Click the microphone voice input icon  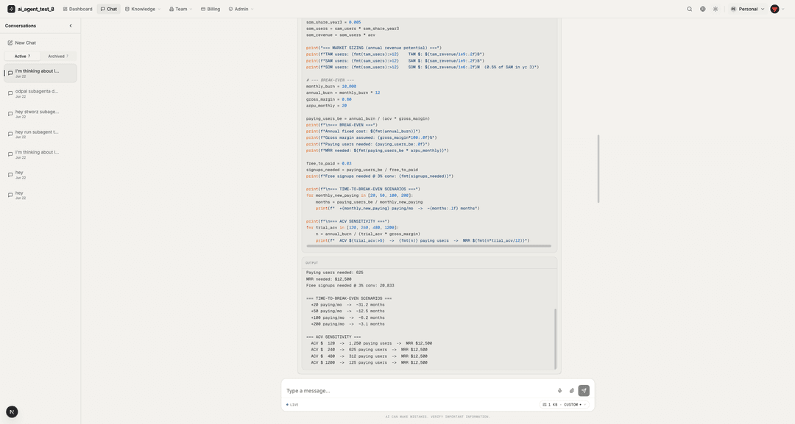pos(559,391)
